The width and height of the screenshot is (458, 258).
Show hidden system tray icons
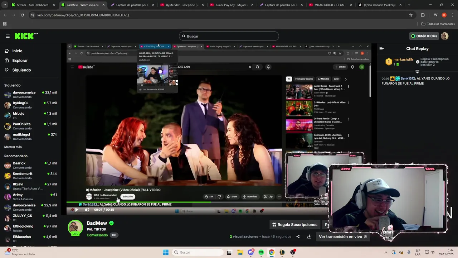click(x=386, y=252)
